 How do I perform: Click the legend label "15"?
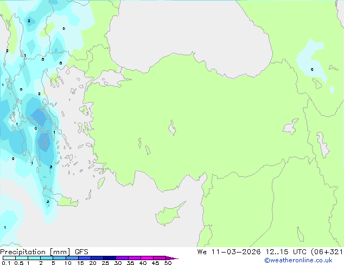(80, 263)
